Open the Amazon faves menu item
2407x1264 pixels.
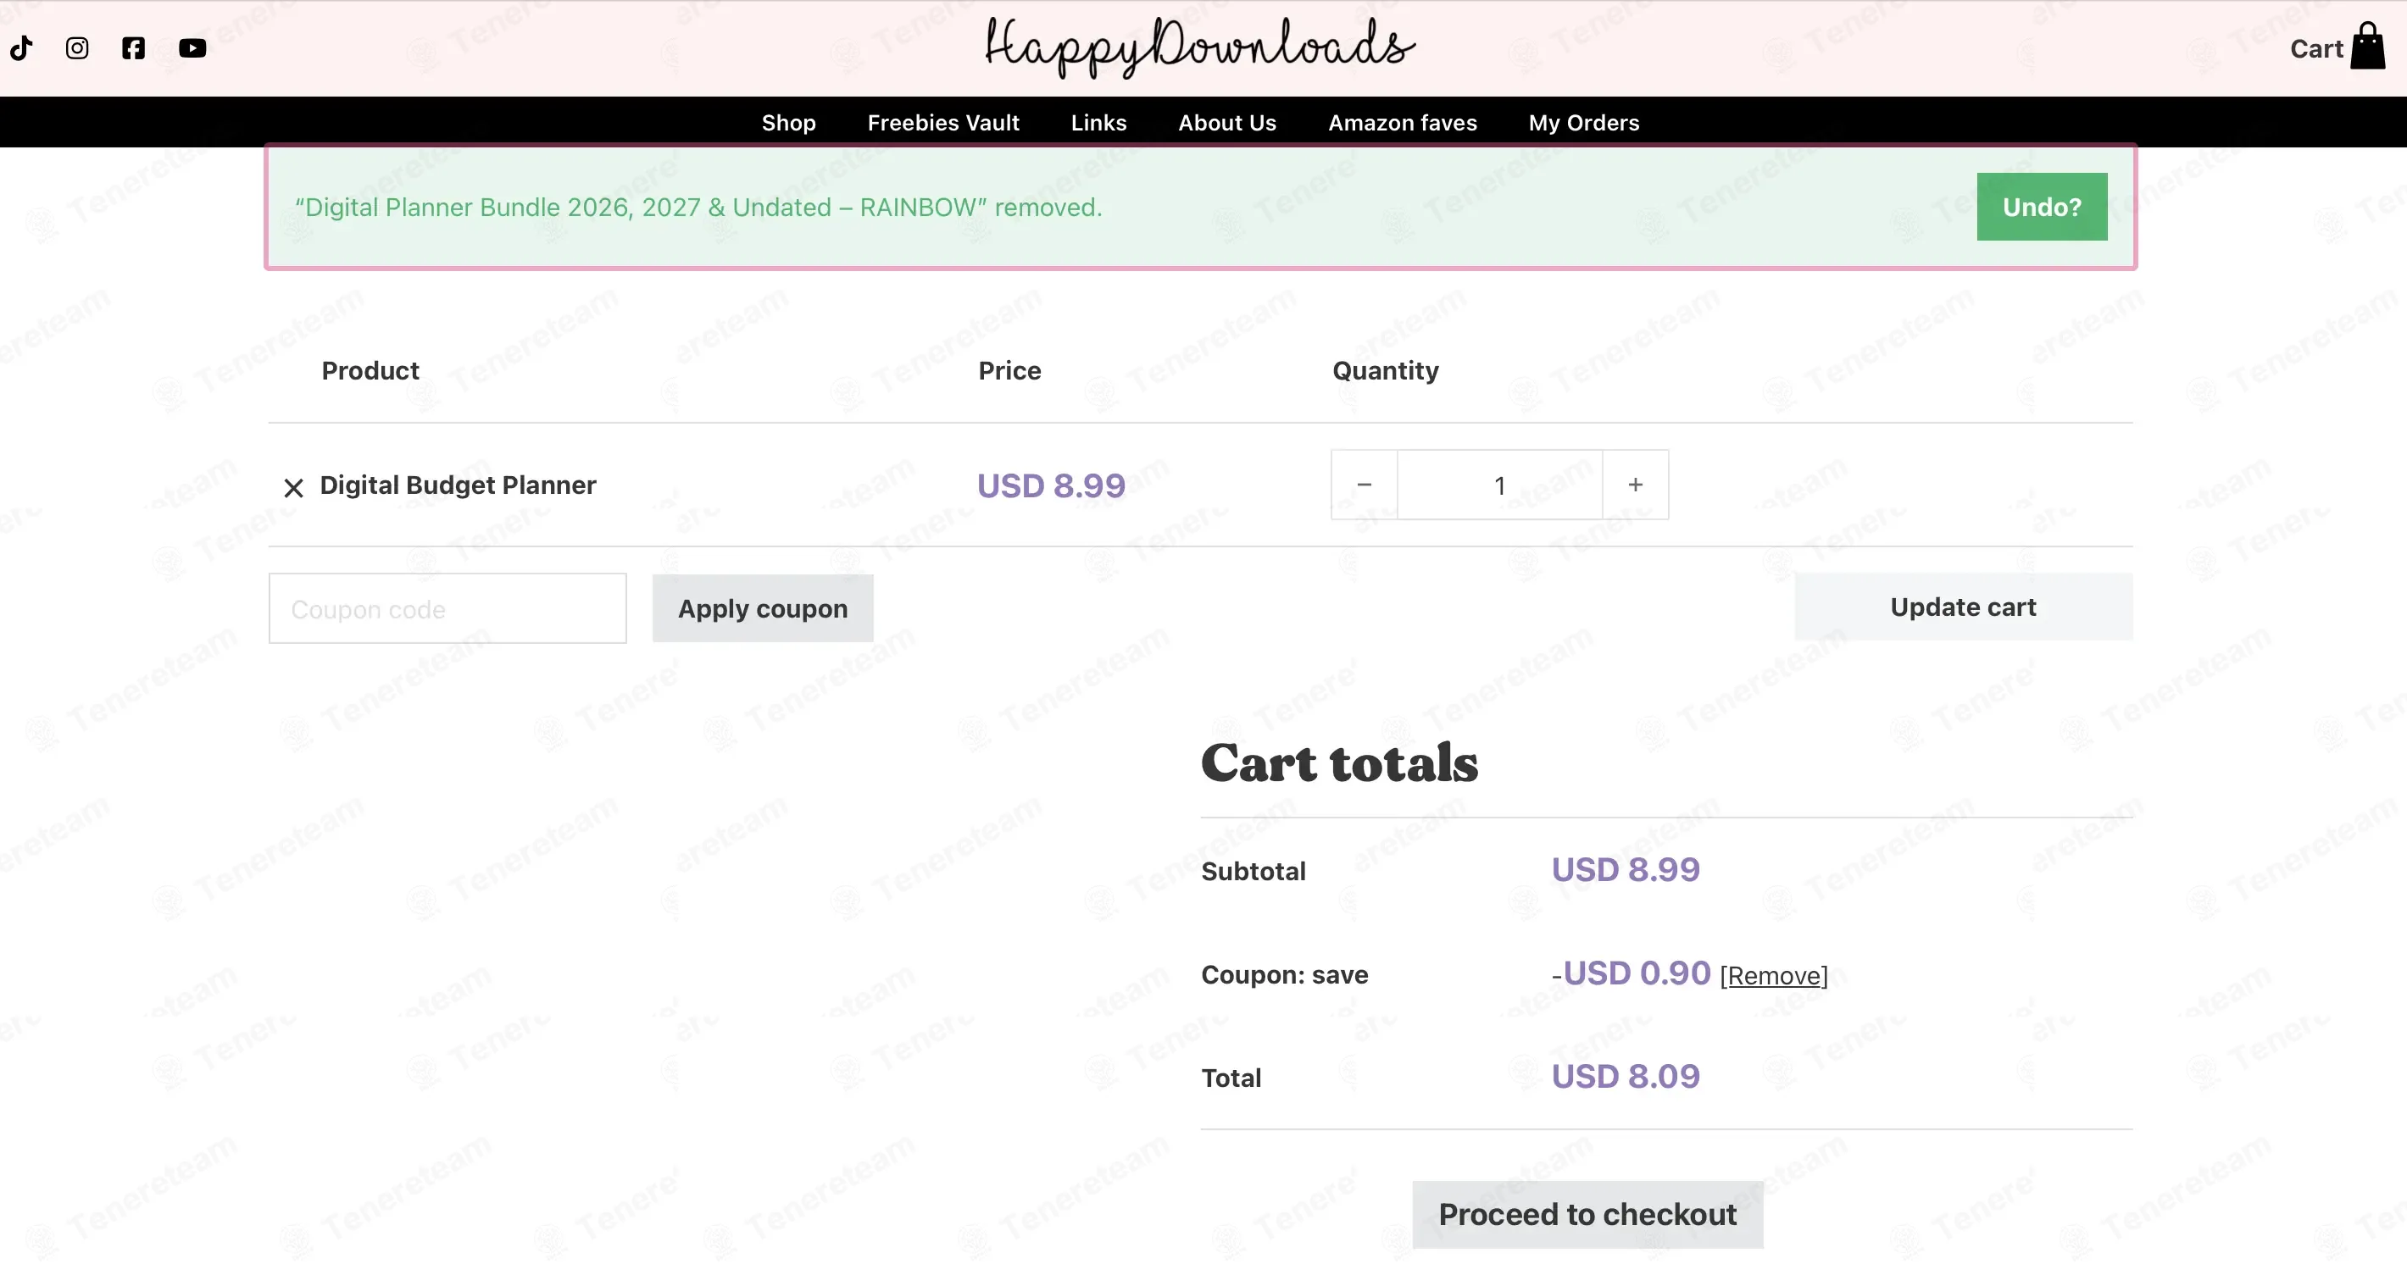coord(1403,122)
